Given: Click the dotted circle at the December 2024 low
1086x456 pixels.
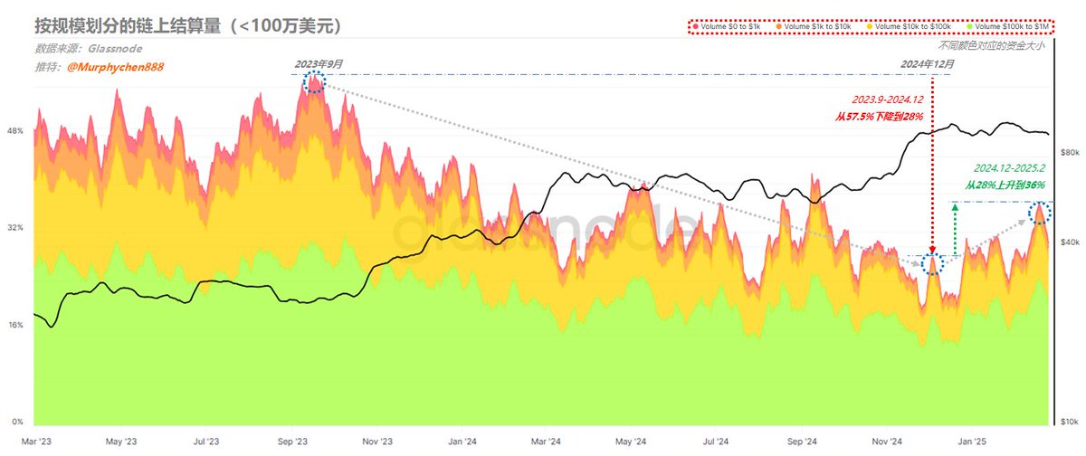Looking at the screenshot, I should (932, 263).
